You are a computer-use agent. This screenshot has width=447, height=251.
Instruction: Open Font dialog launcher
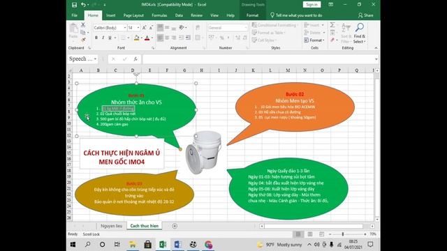[153, 48]
